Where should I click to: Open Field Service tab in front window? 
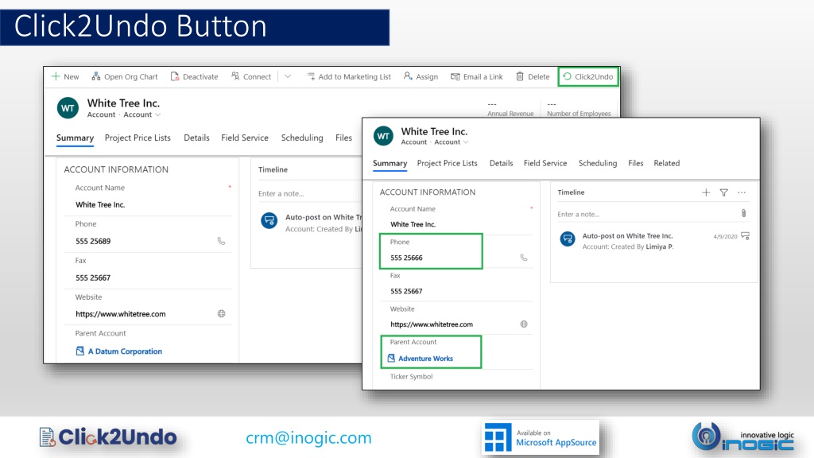[x=545, y=164]
